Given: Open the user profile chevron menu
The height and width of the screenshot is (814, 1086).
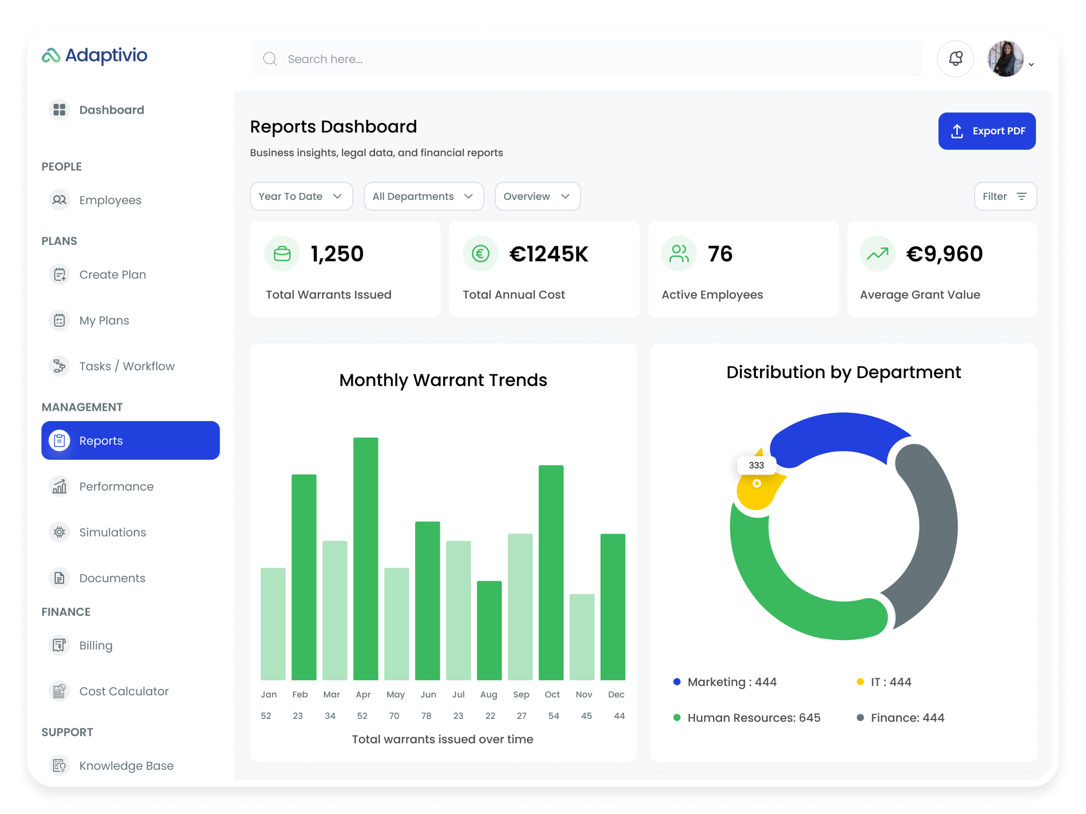Looking at the screenshot, I should [1031, 64].
